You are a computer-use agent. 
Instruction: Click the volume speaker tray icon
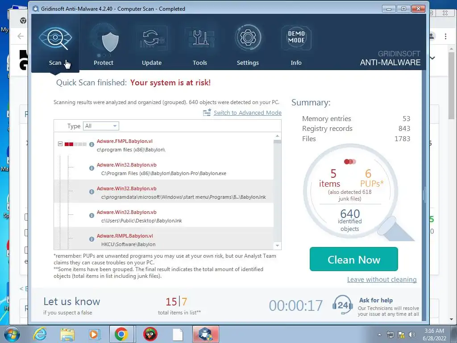tap(412, 335)
